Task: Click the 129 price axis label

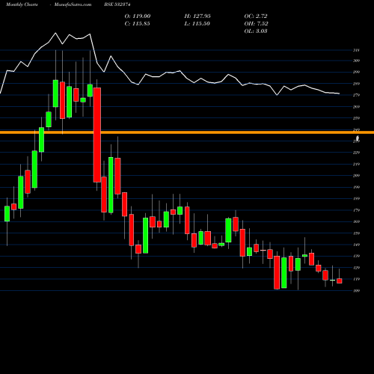Action: click(x=356, y=268)
